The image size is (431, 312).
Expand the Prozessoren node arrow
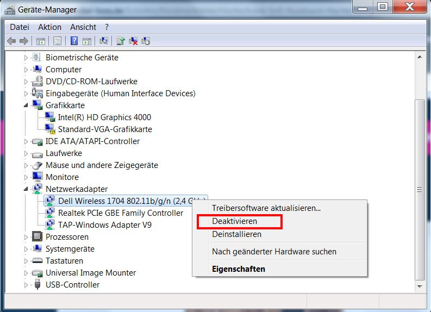coord(26,237)
